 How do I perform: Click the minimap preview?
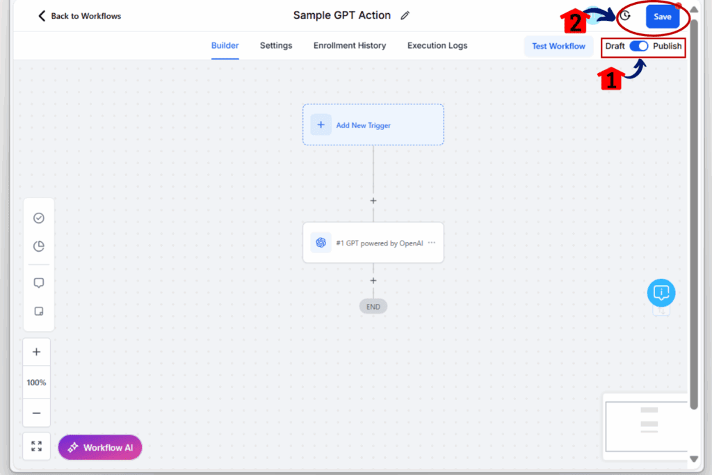coord(647,426)
